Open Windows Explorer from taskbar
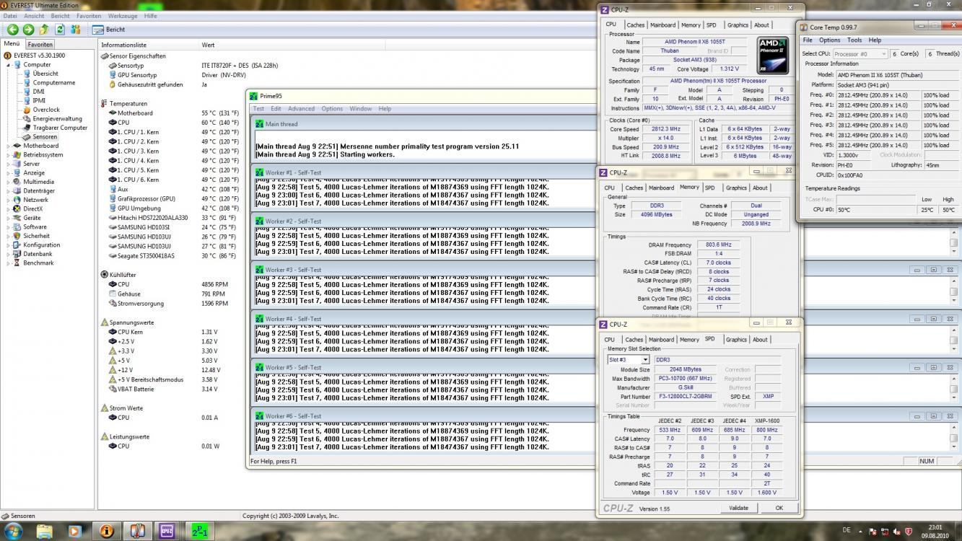 pyautogui.click(x=45, y=531)
